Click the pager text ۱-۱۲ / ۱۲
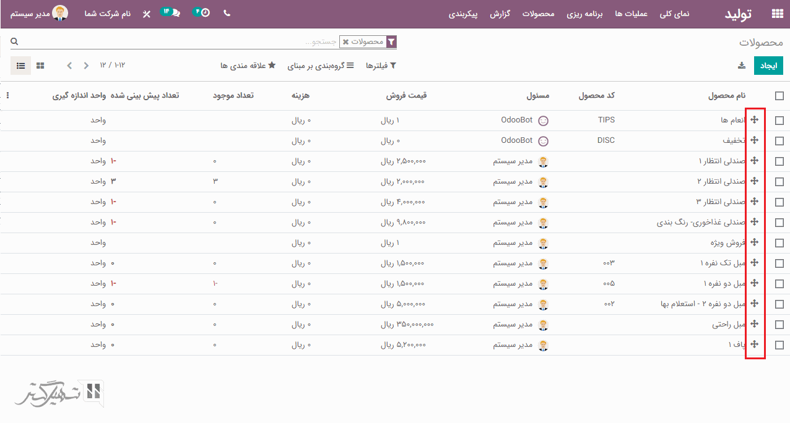This screenshot has height=423, width=790. pos(111,65)
